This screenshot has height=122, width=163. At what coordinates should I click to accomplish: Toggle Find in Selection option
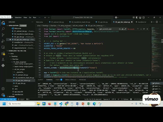[144, 29]
